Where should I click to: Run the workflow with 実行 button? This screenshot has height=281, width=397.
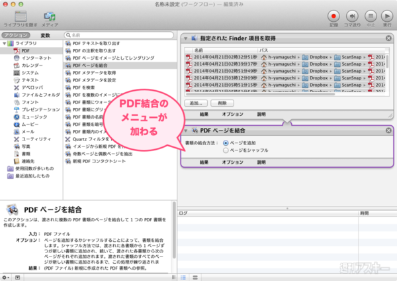[x=387, y=16]
